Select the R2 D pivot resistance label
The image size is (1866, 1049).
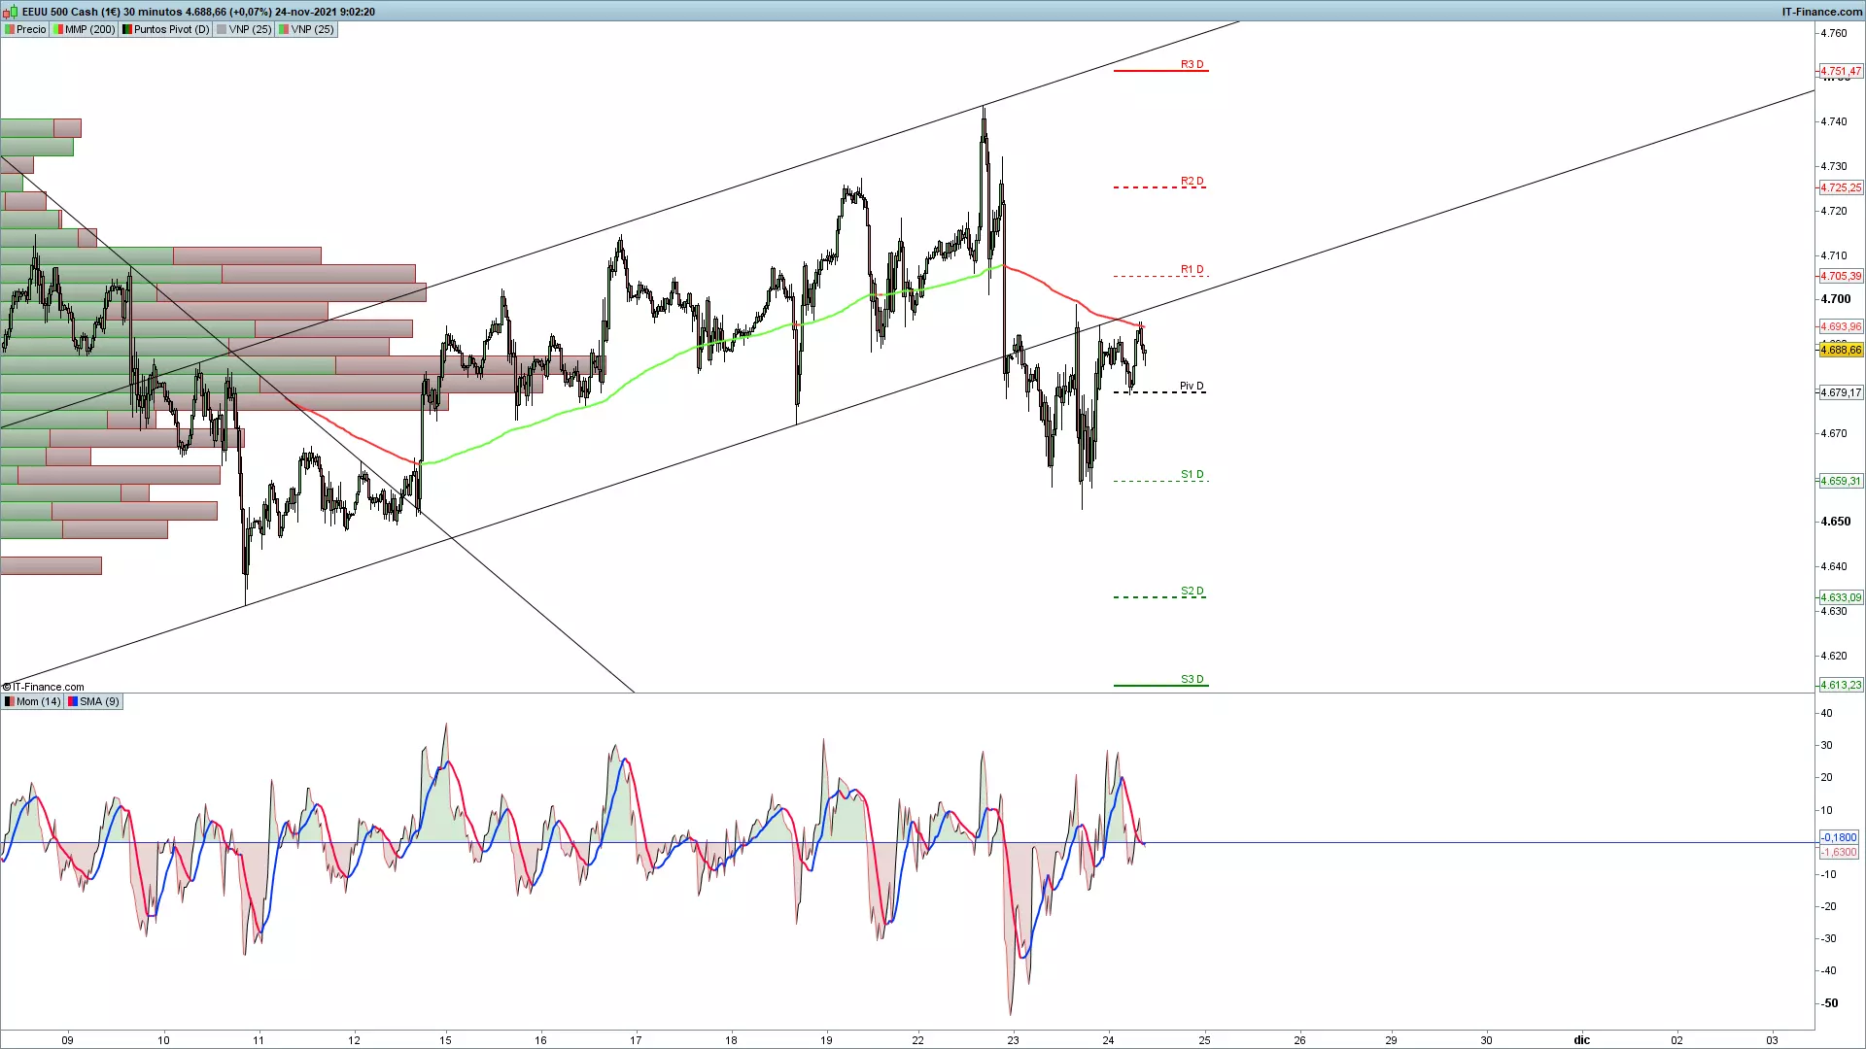click(1192, 181)
